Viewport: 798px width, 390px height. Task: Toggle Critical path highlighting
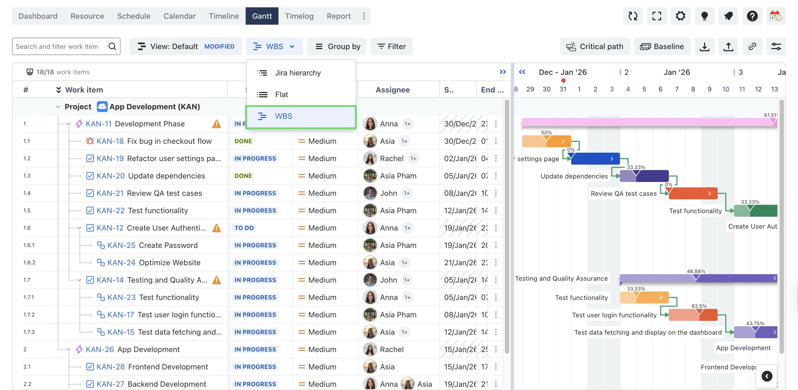point(594,46)
